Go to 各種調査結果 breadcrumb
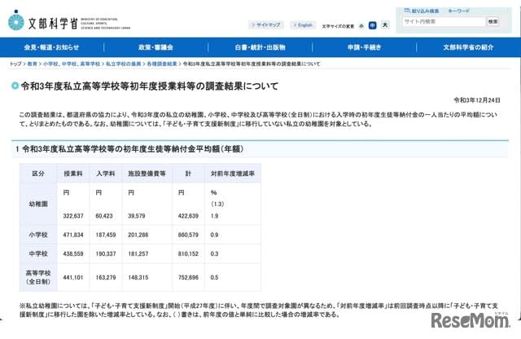 (162, 64)
